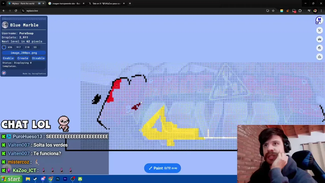Screen dimensions: 325x183
Task: Click Valten007's Solta los verdes message
Action: [x=51, y=145]
